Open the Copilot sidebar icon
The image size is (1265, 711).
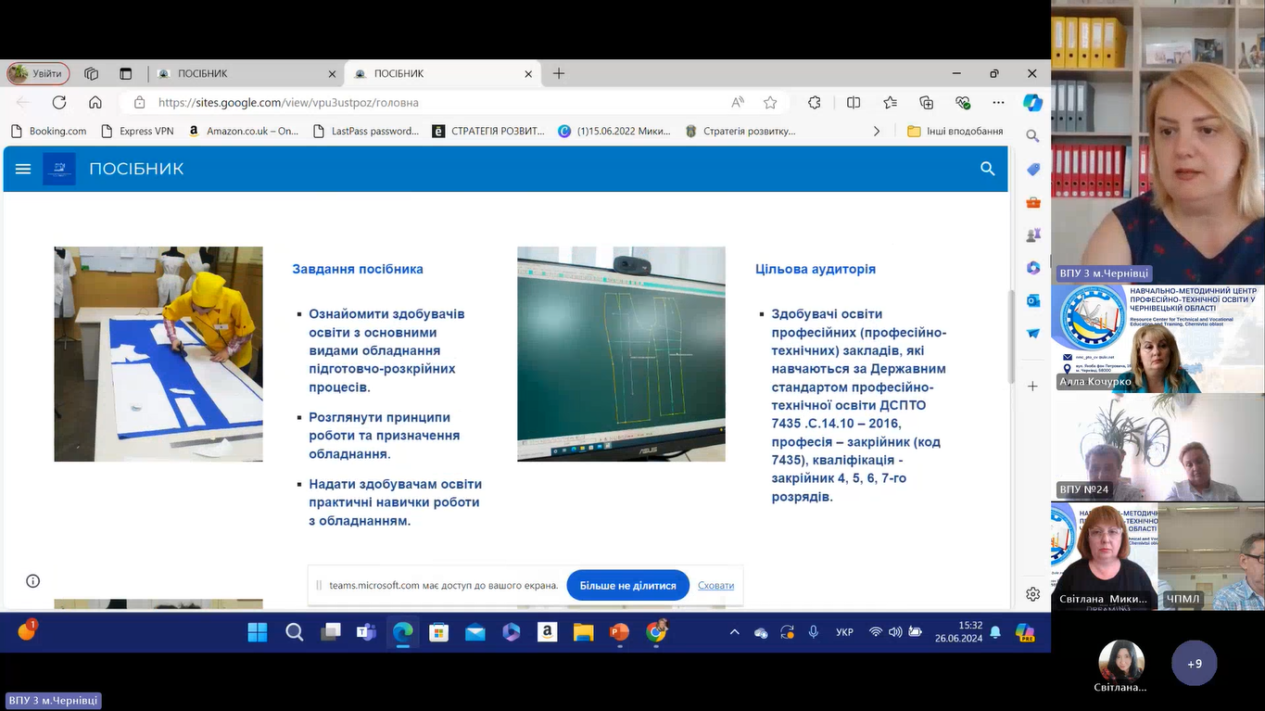[1032, 103]
